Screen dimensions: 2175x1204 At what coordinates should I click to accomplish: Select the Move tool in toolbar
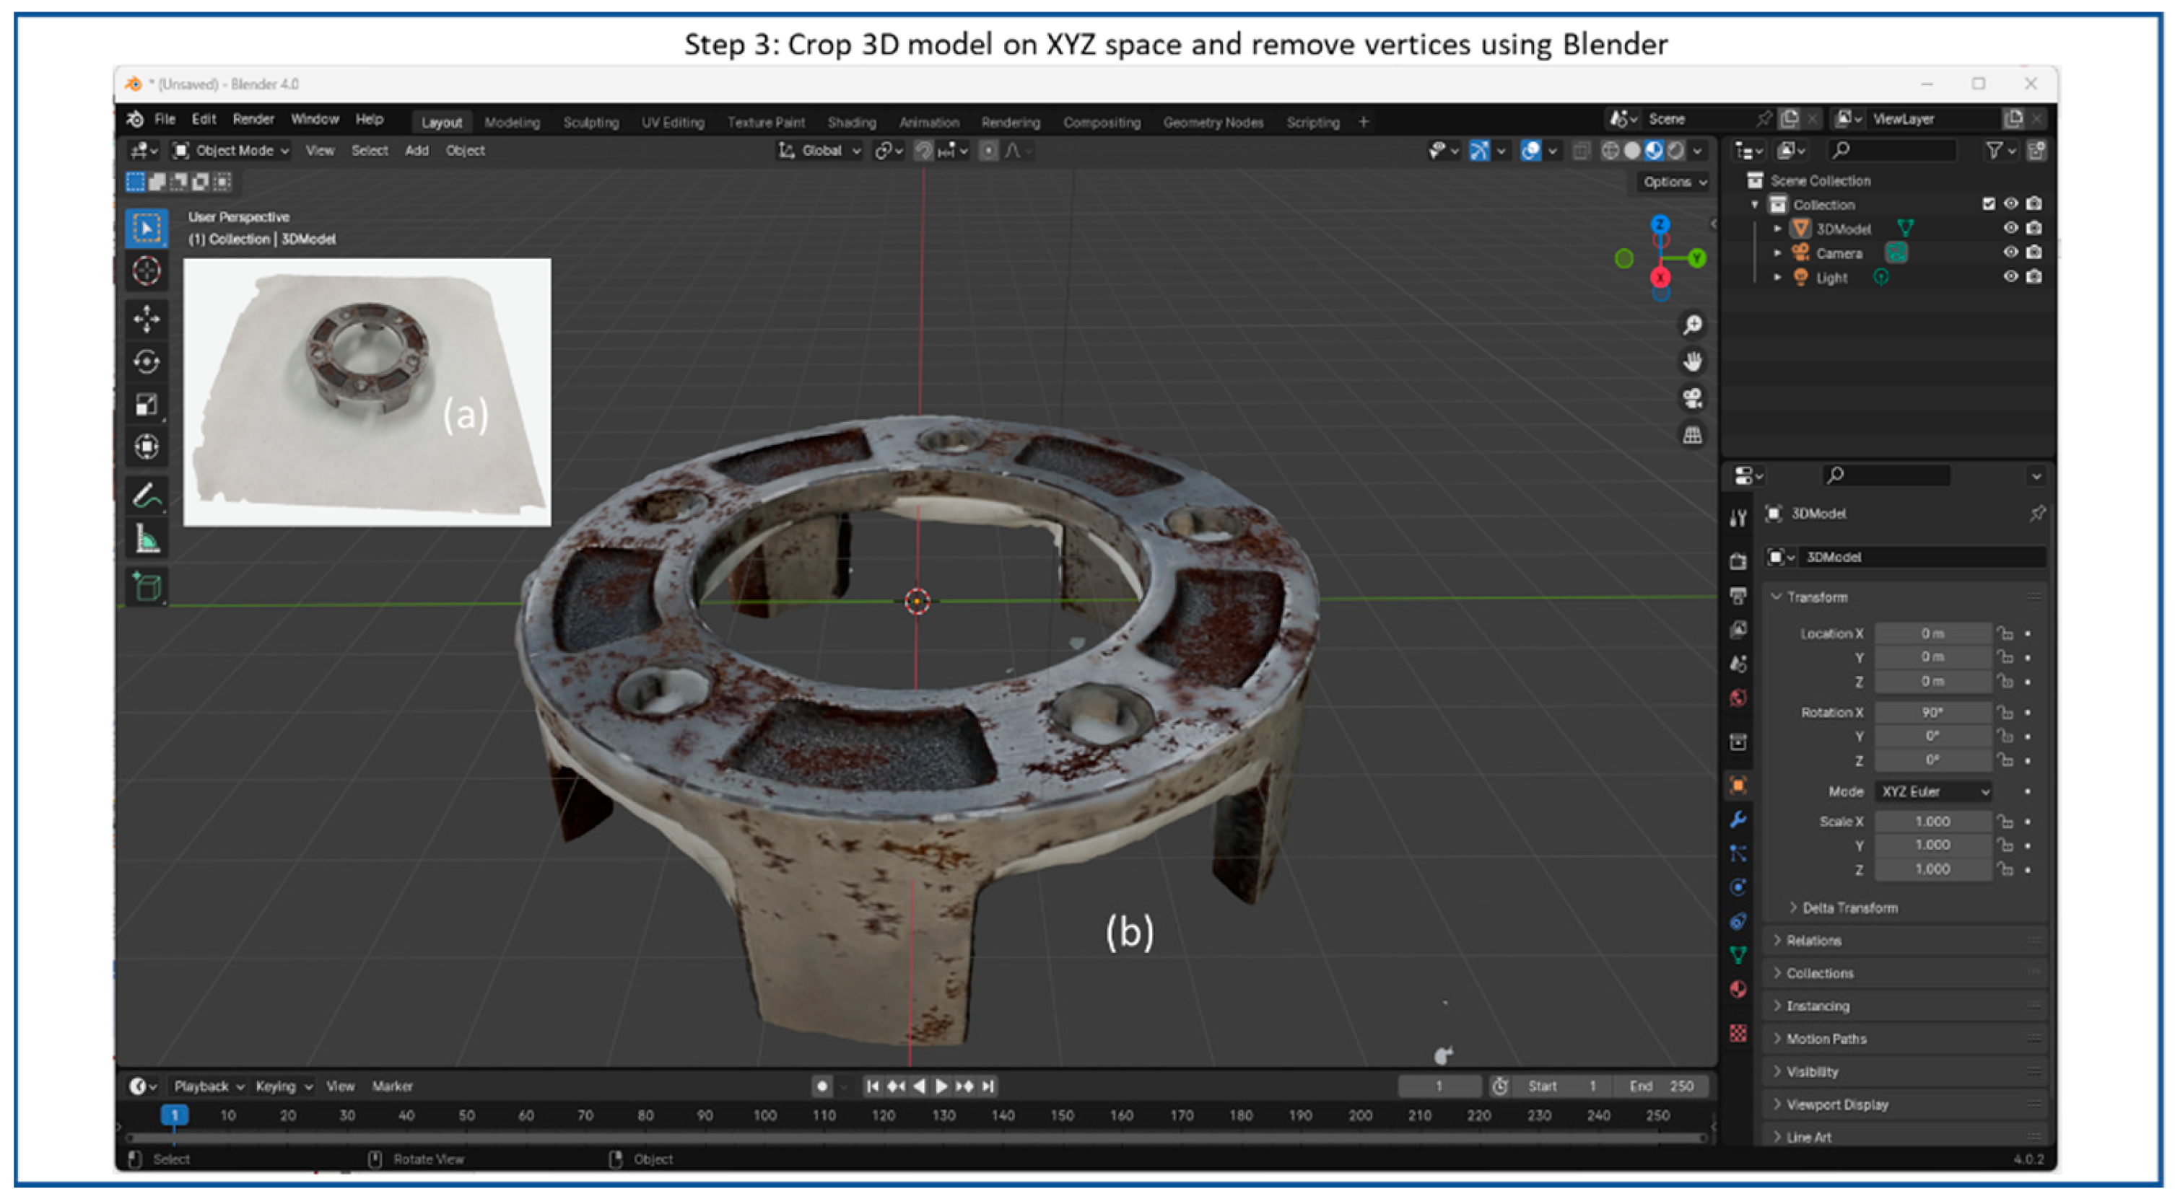[x=146, y=319]
